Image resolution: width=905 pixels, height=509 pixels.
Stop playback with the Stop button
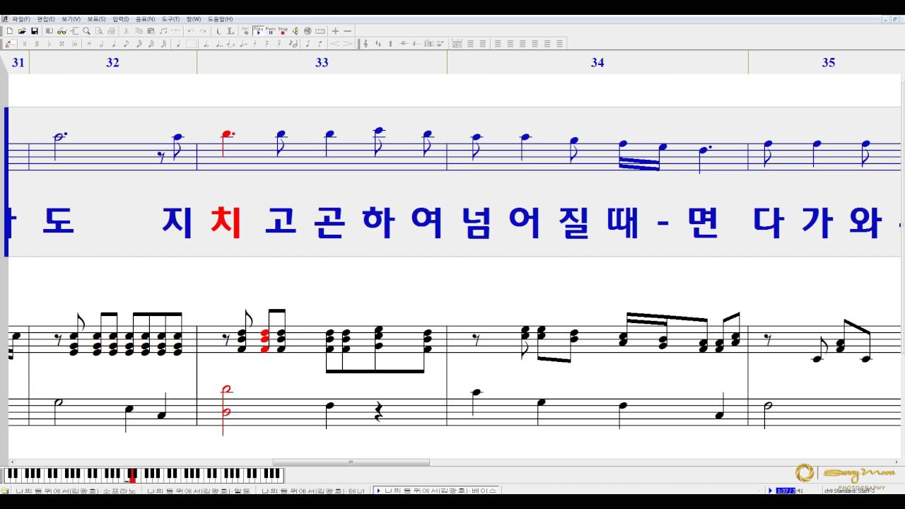283,31
